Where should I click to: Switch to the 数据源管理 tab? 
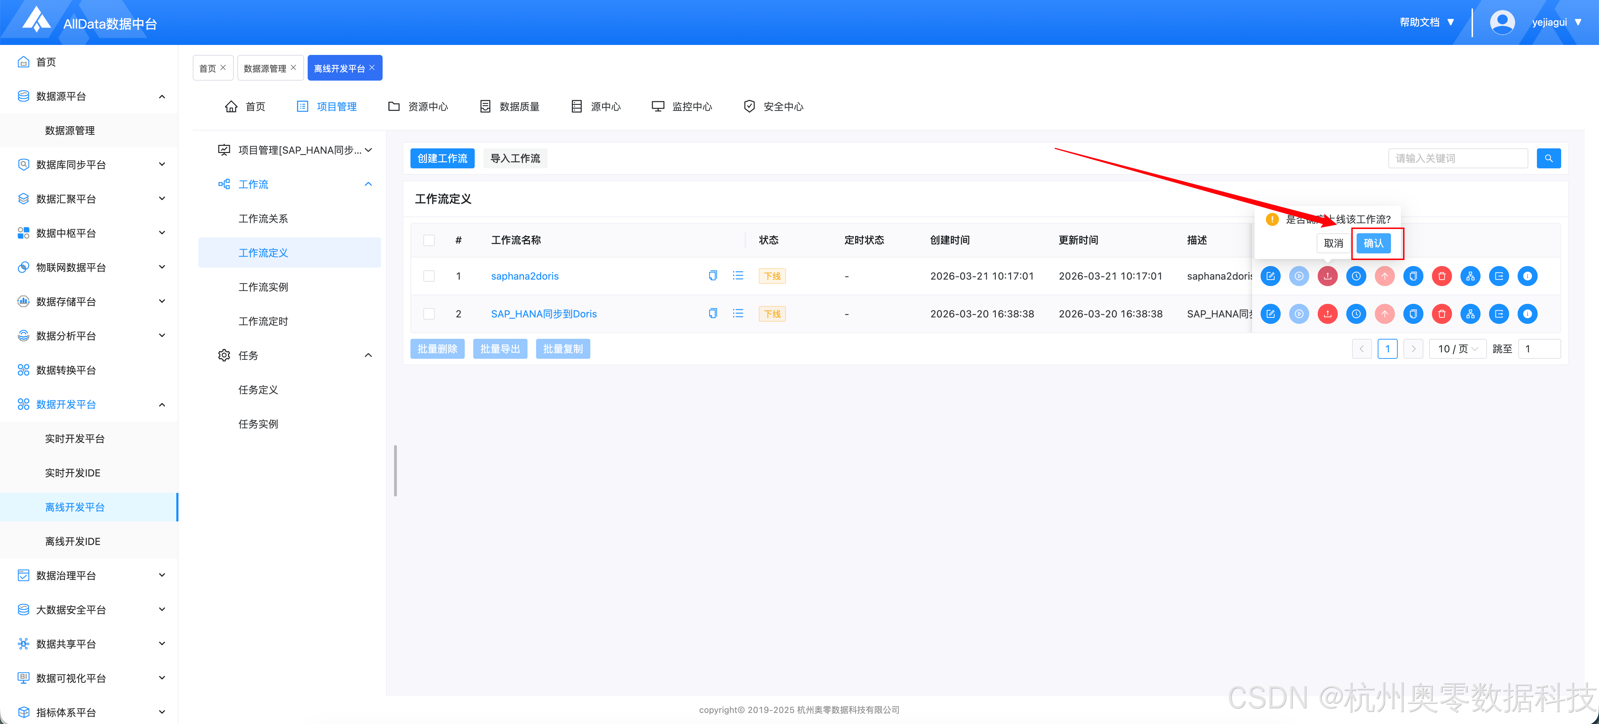[265, 68]
